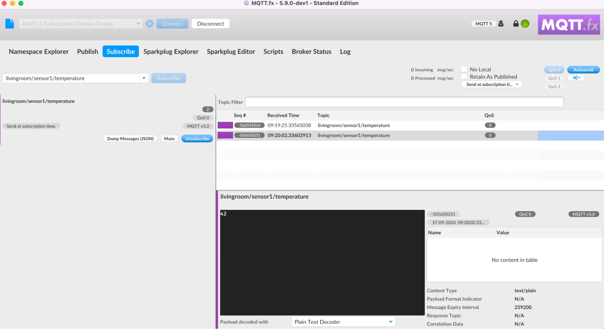The height and width of the screenshot is (329, 604).
Task: Click the QoS 0 badge in subscription panel
Action: [x=203, y=118]
